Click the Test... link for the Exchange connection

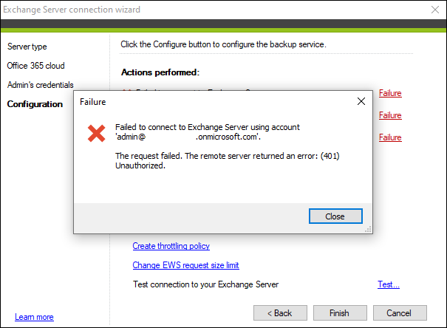pos(389,284)
